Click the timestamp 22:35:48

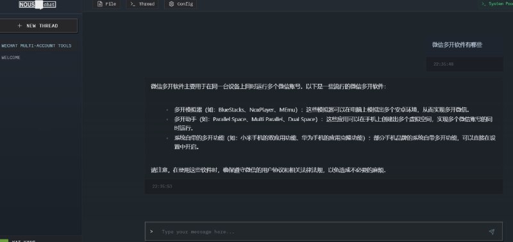tap(443, 64)
